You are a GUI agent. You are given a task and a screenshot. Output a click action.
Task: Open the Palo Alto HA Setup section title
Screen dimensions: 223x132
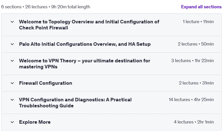point(85,44)
